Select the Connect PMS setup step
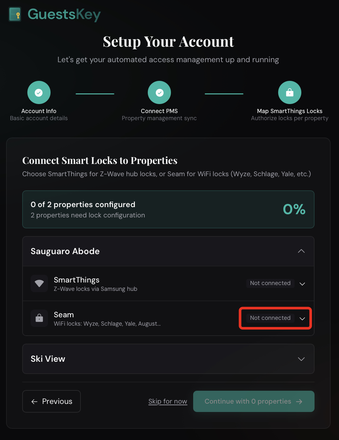The height and width of the screenshot is (440, 339). click(x=159, y=100)
